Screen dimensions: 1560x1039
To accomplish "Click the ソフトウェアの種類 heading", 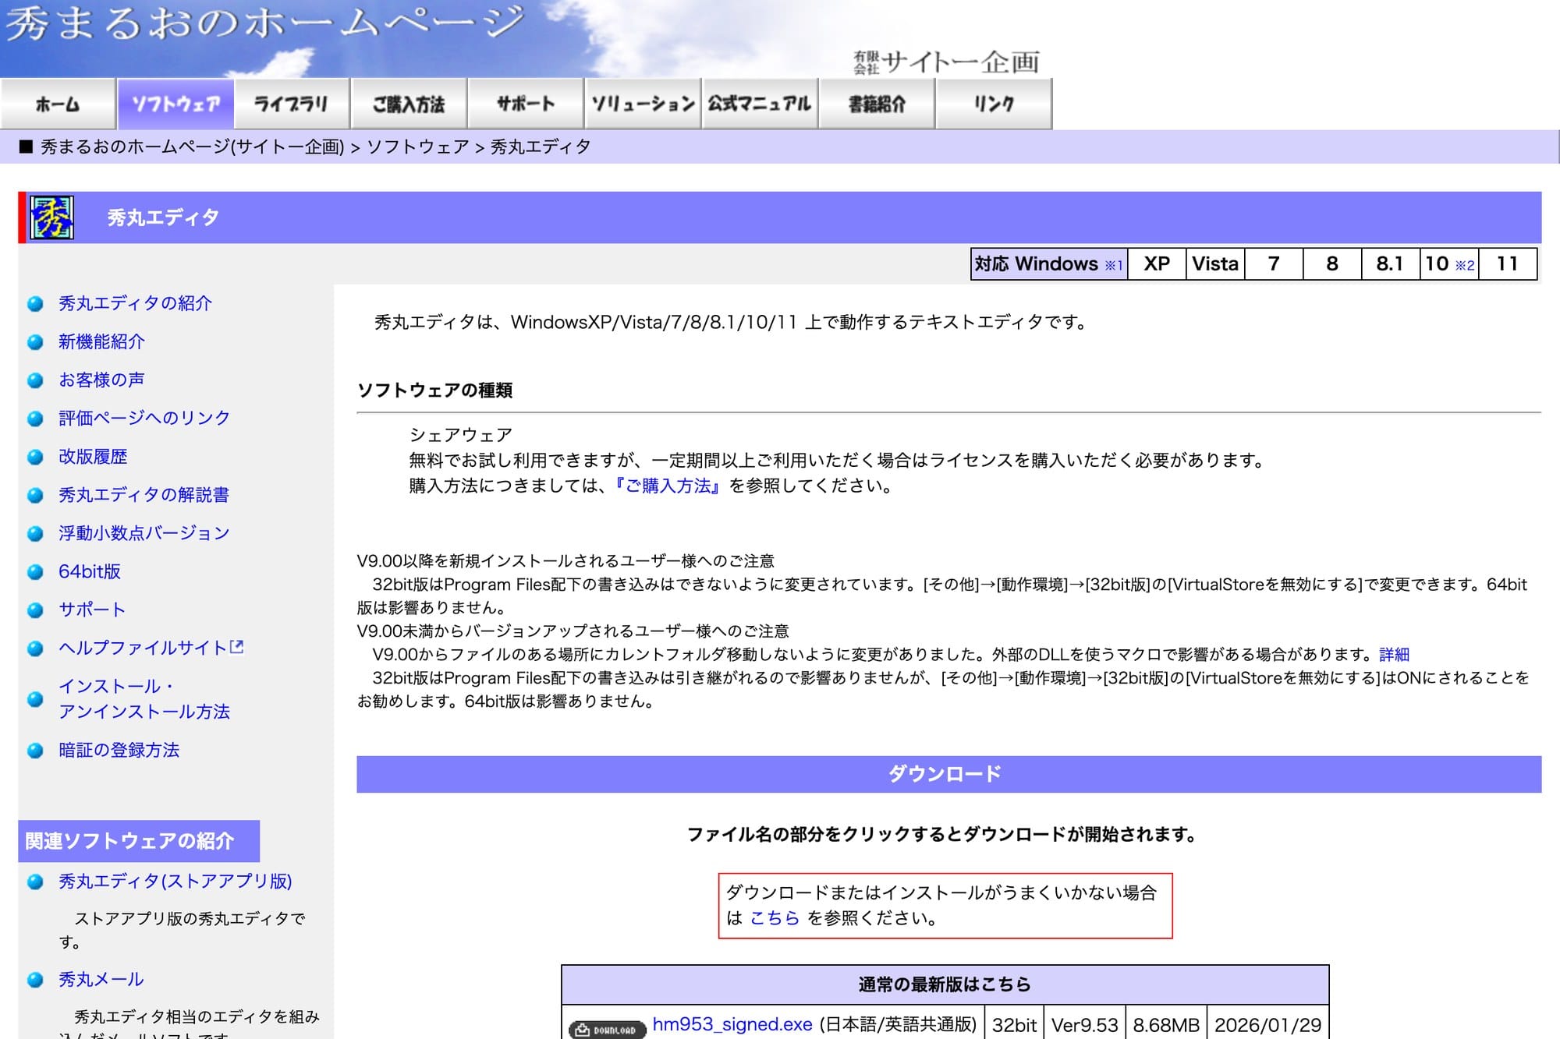I will (x=434, y=390).
